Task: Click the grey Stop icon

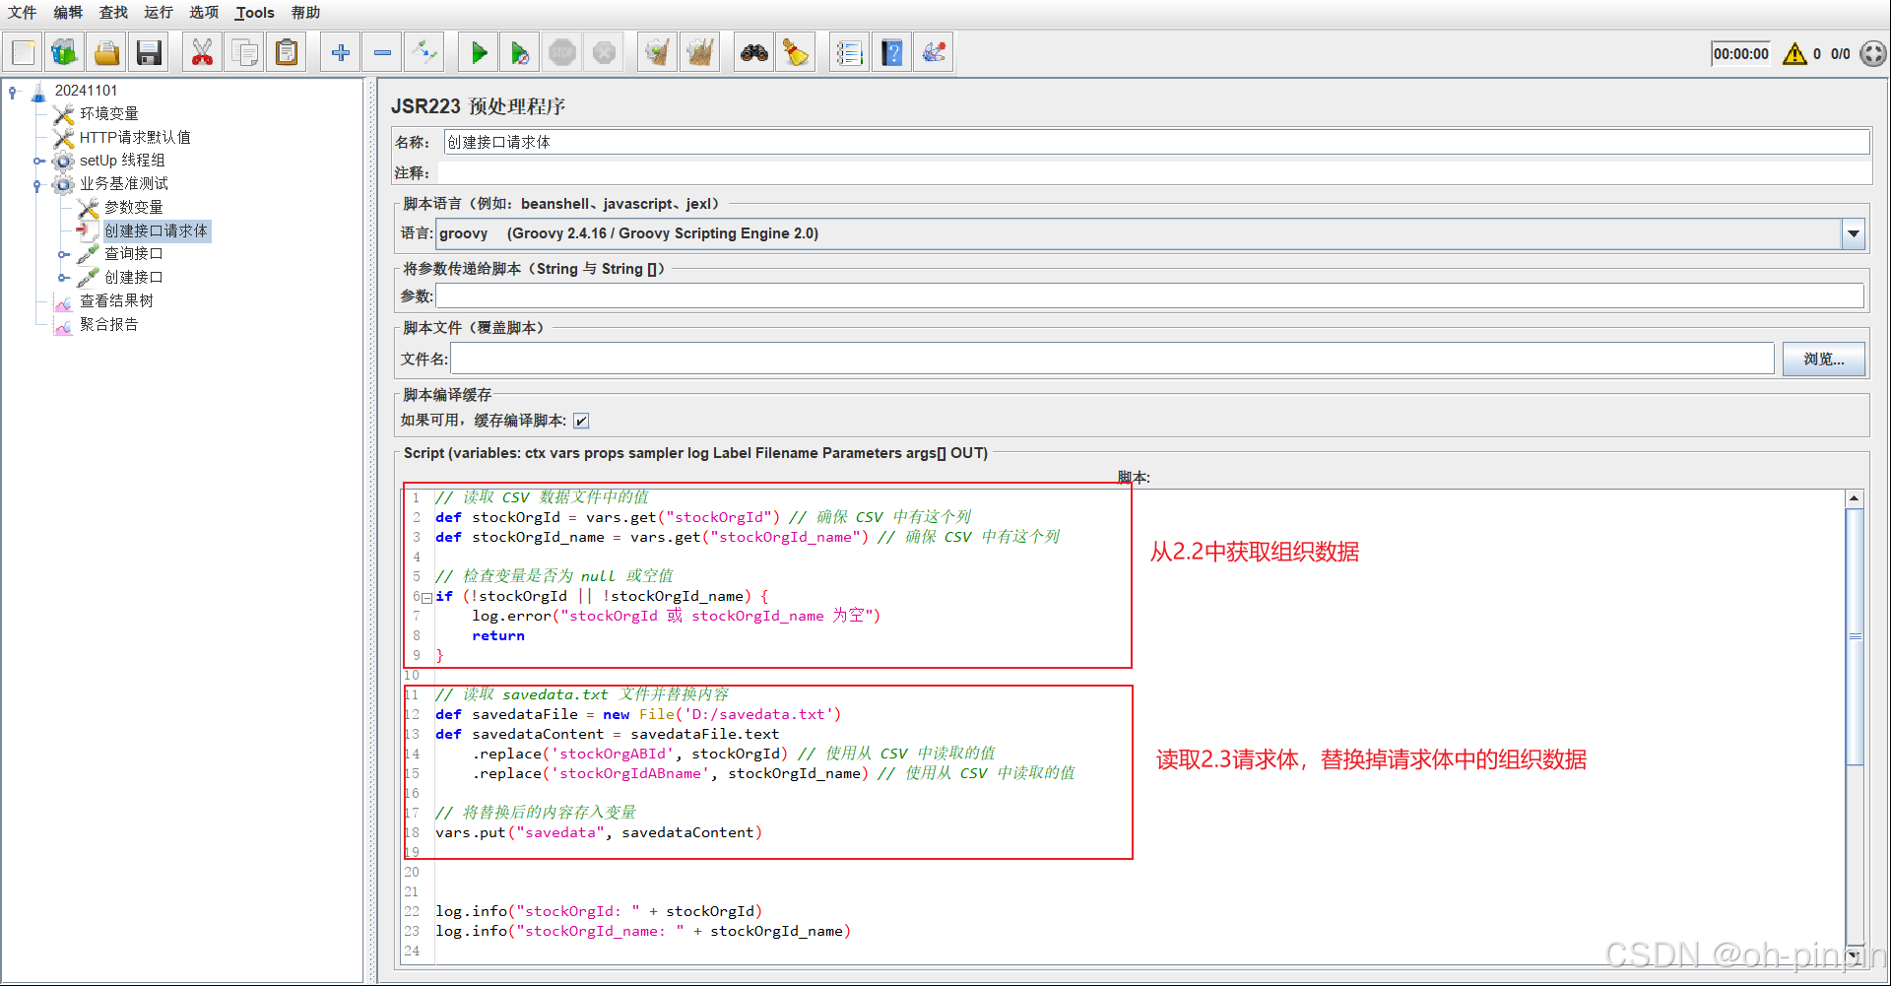Action: coord(562,52)
